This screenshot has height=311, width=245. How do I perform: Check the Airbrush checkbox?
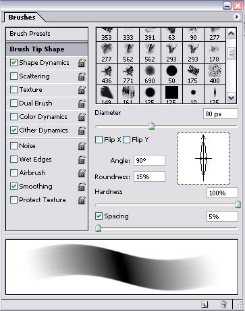click(x=13, y=173)
